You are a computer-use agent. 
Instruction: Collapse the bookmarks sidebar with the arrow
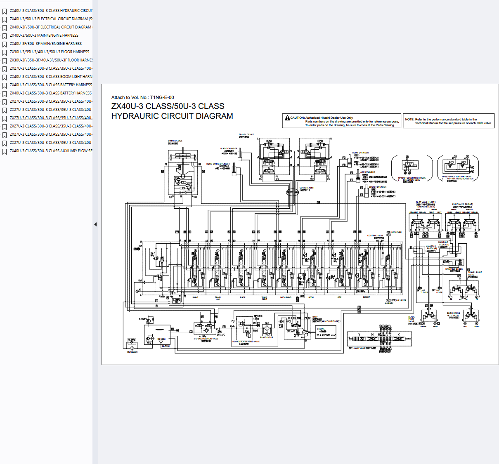pos(95,224)
